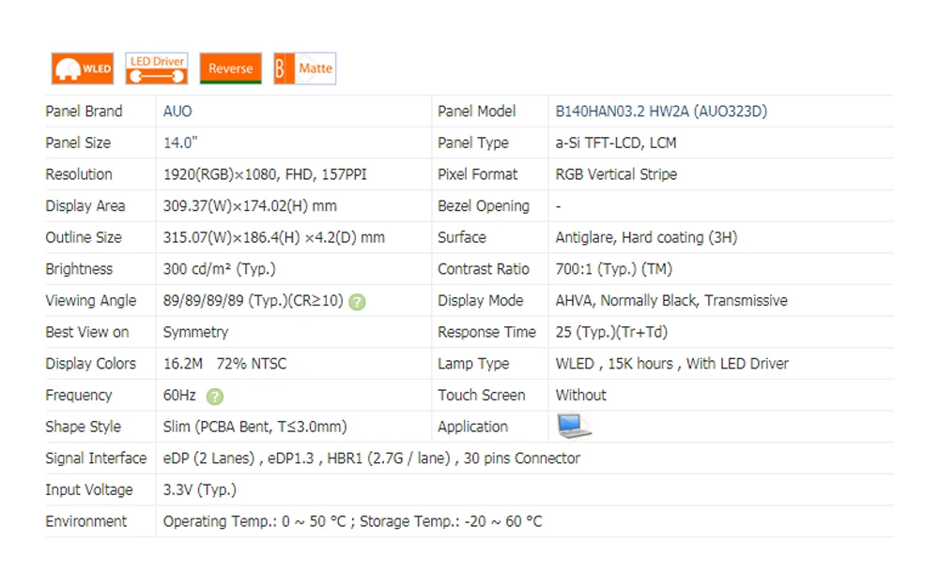Select the Bezel Opening label
The width and height of the screenshot is (939, 586).
click(x=484, y=206)
